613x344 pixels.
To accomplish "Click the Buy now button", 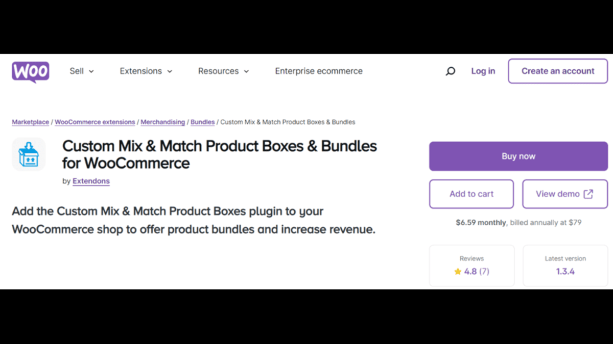I will pyautogui.click(x=518, y=156).
